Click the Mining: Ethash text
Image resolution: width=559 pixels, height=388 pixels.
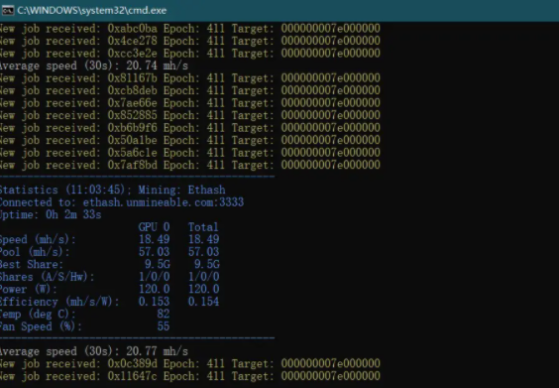pos(181,190)
